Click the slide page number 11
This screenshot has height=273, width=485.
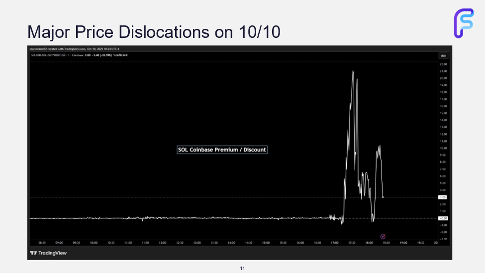pos(242,269)
